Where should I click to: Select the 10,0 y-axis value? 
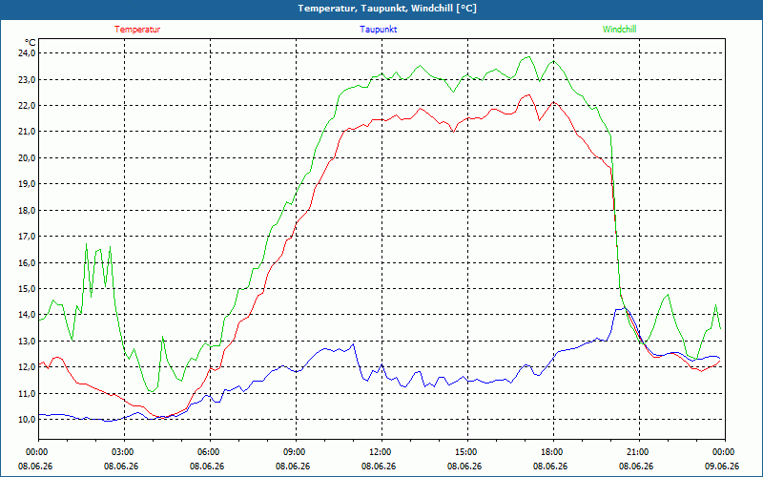pos(27,419)
